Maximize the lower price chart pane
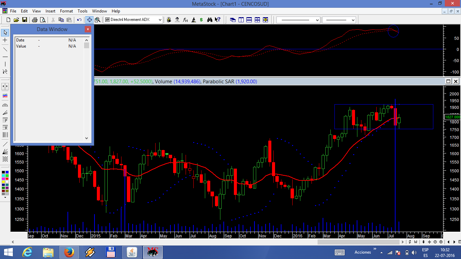Viewport: 461px width, 259px height. [x=448, y=81]
